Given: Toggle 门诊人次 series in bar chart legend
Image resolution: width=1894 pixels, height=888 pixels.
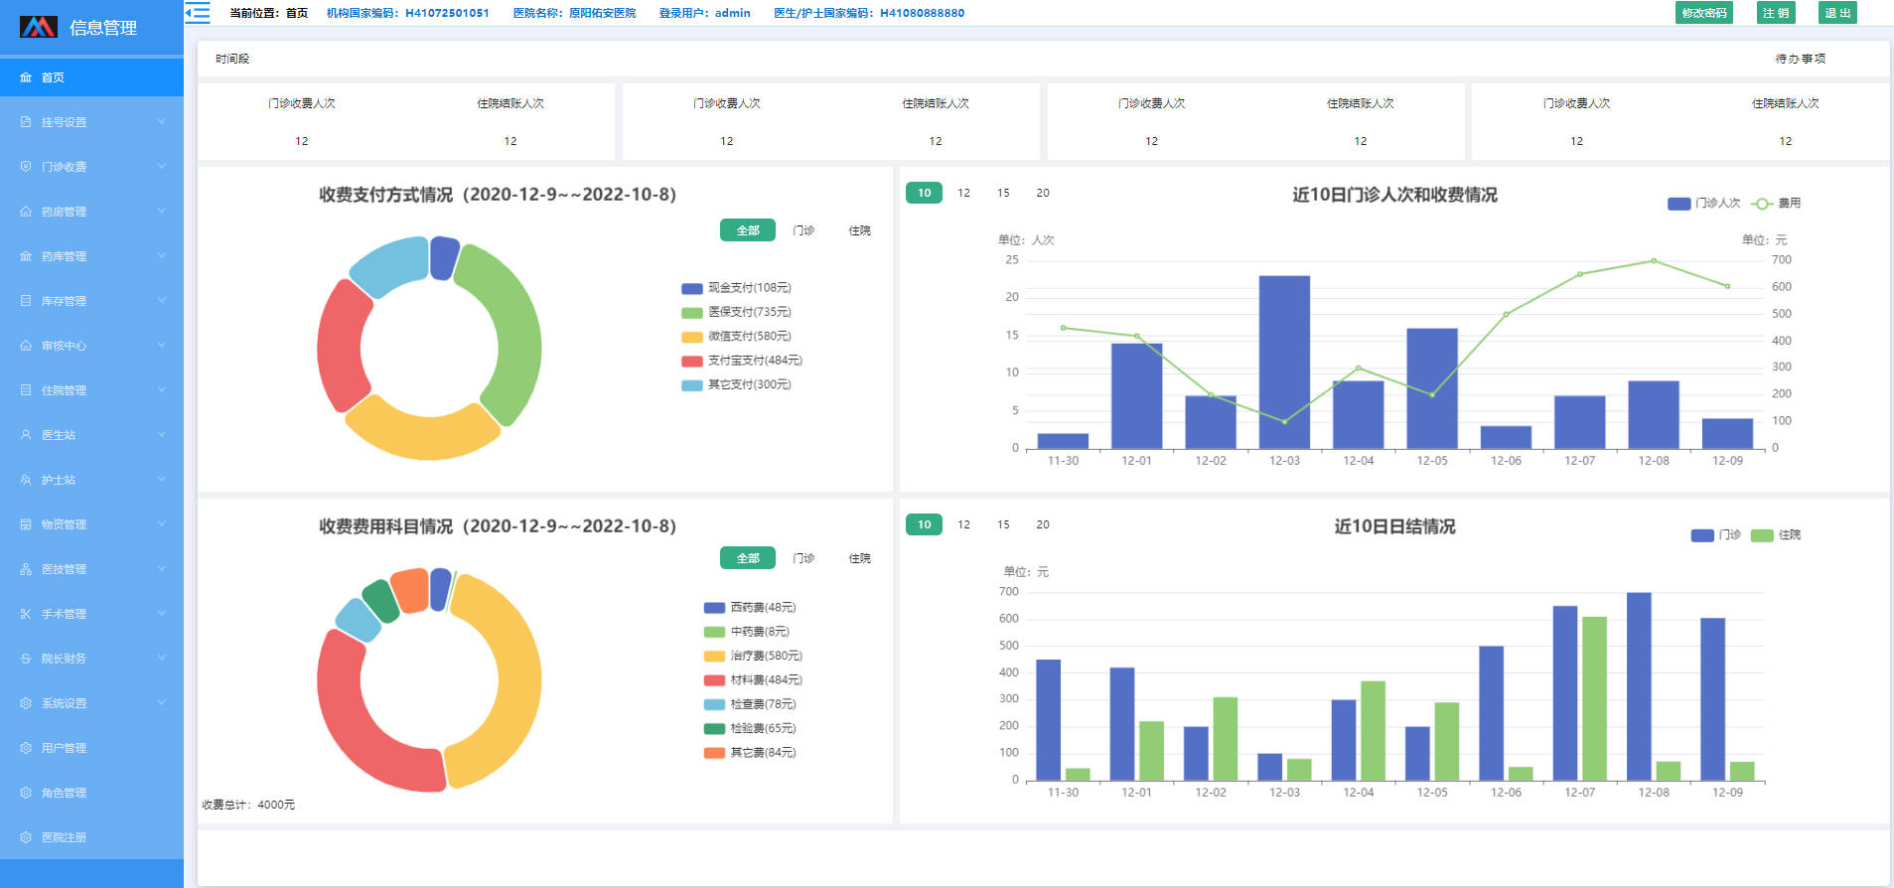Looking at the screenshot, I should [1703, 204].
